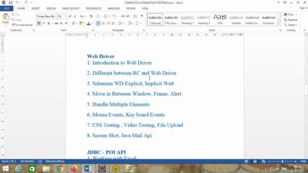Screen dimensions: 308x173
Task: Toggle align left for paragraph
Action: (98, 24)
